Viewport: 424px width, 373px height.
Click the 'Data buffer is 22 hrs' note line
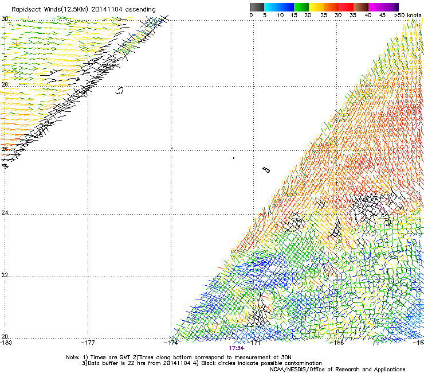pos(202,363)
